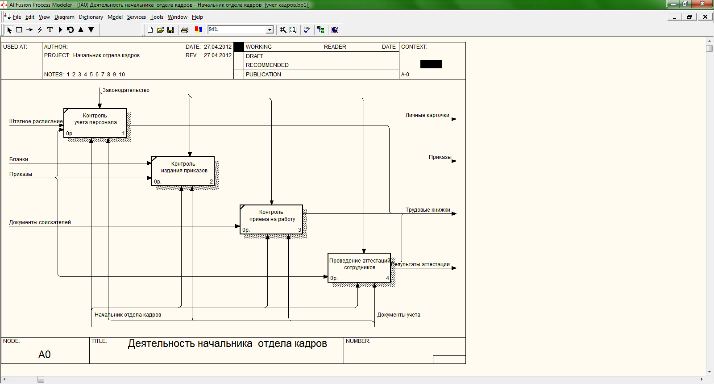Click the scroll down arrow at right edge
Image resolution: width=714 pixels, height=384 pixels.
click(x=710, y=372)
